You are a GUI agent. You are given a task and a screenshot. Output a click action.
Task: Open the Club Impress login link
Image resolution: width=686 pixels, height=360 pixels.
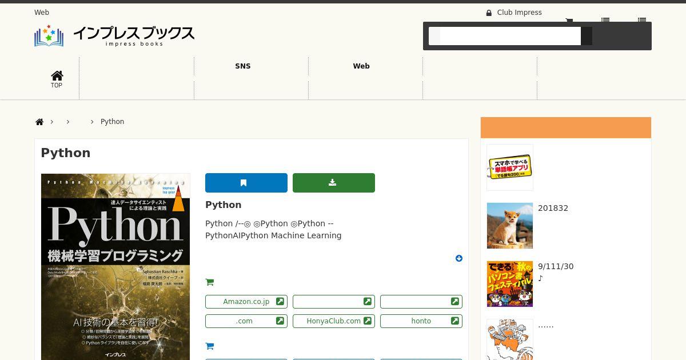(519, 13)
